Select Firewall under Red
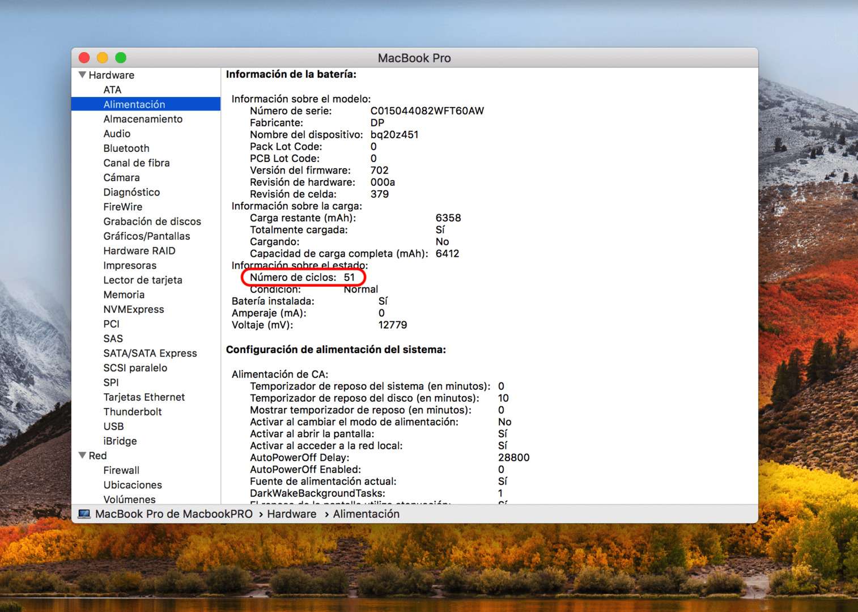Screen dimensions: 858x612 pyautogui.click(x=121, y=470)
